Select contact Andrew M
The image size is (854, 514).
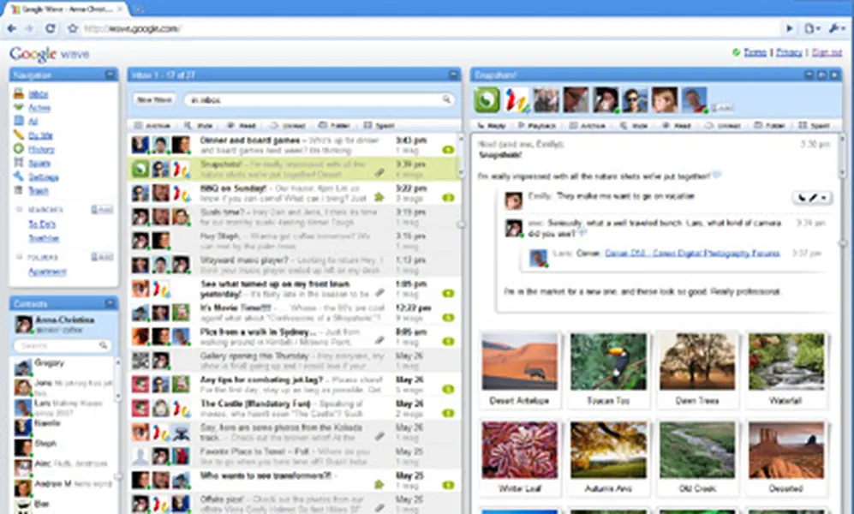[x=63, y=487]
